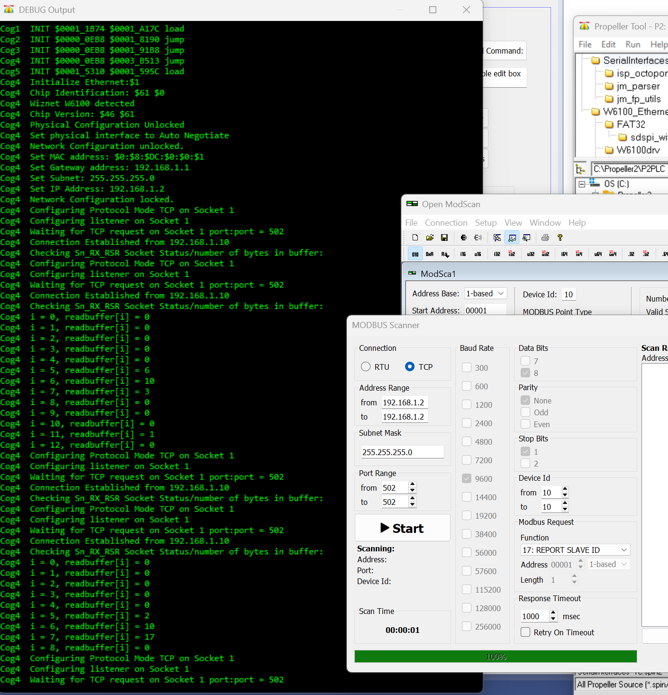The height and width of the screenshot is (695, 668).
Task: Select the 0xA hex display format
Action: (430, 254)
